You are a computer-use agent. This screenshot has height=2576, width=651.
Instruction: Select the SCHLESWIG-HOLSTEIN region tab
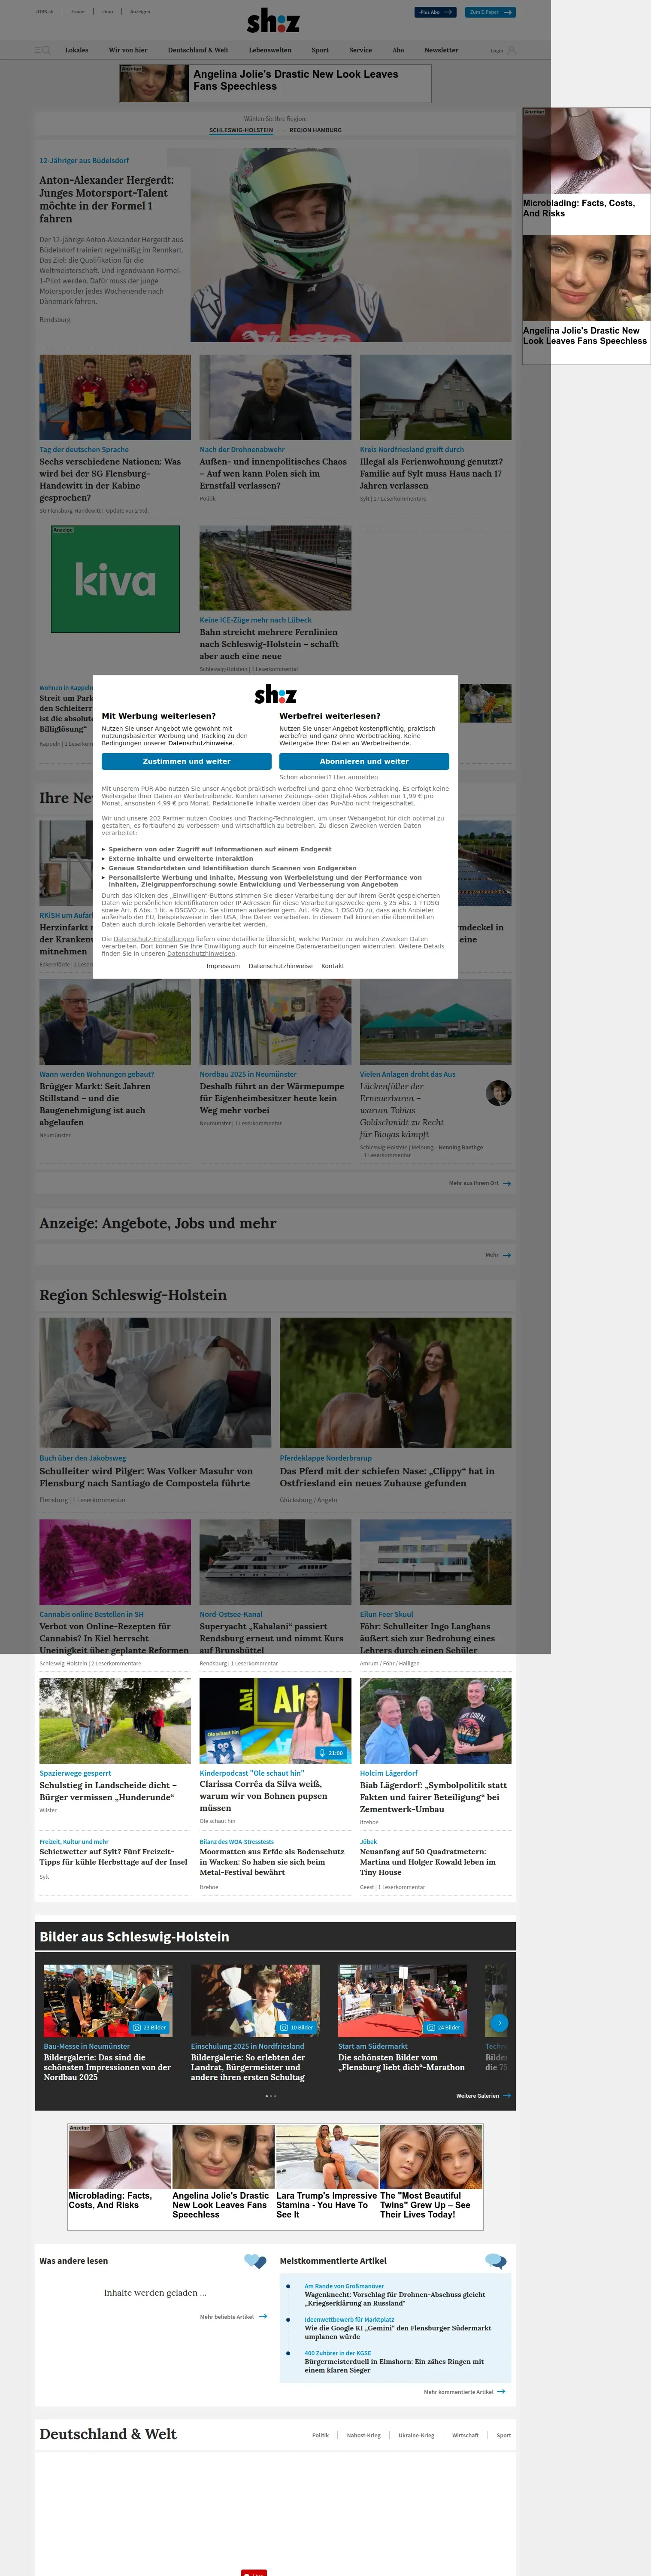[241, 130]
